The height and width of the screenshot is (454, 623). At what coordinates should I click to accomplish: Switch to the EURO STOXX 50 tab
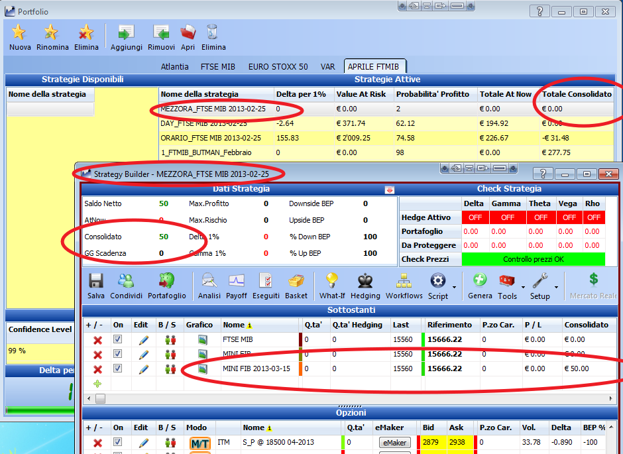(278, 67)
